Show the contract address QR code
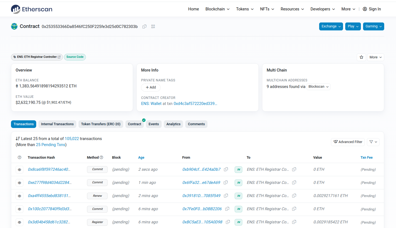The image size is (396, 228). 153,26
